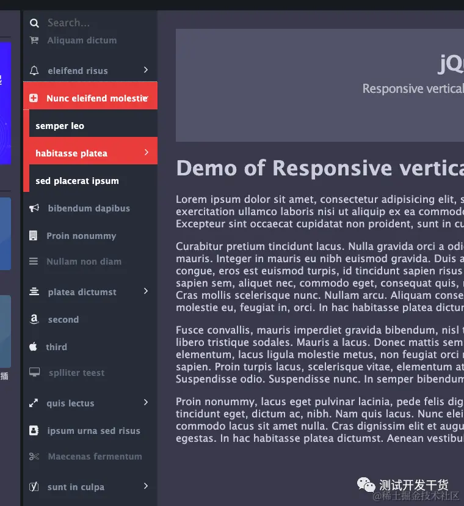This screenshot has width=464, height=506.
Task: Open the third menu link
Action: 56,347
